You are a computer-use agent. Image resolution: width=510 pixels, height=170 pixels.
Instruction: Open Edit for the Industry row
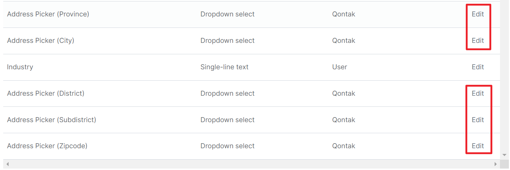click(478, 67)
